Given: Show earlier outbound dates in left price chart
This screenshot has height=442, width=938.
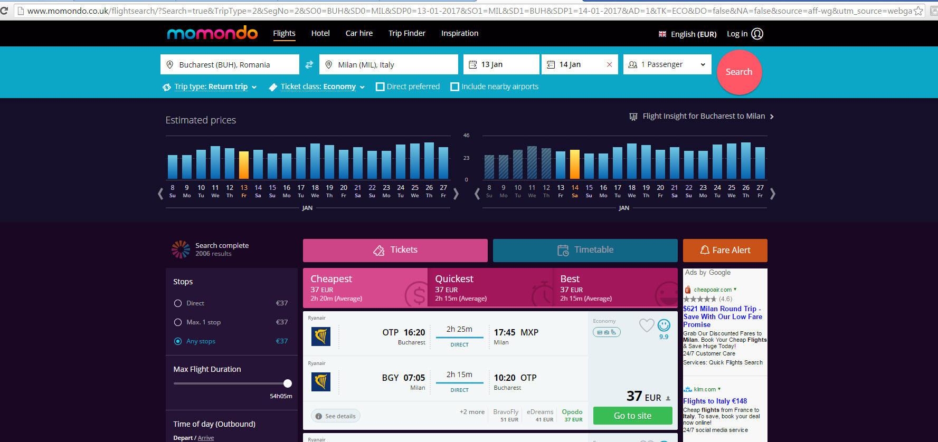Looking at the screenshot, I should 160,194.
